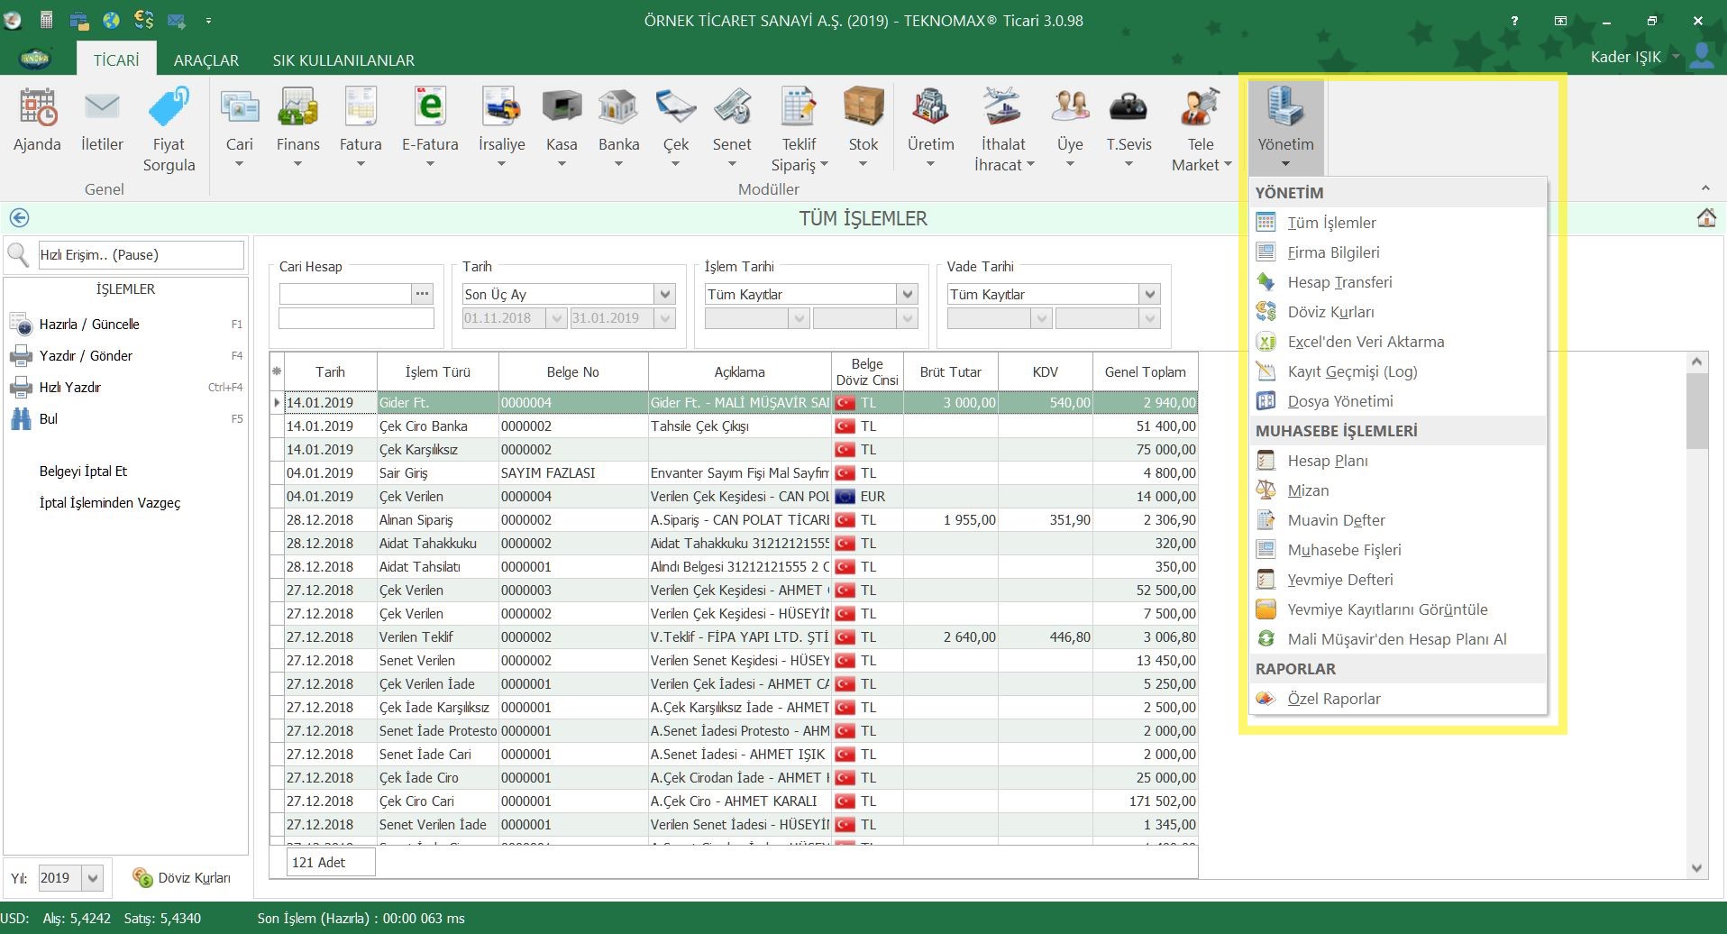Expand the Tarih 'Son Üç Ay' dropdown
The height and width of the screenshot is (934, 1727).
point(665,295)
